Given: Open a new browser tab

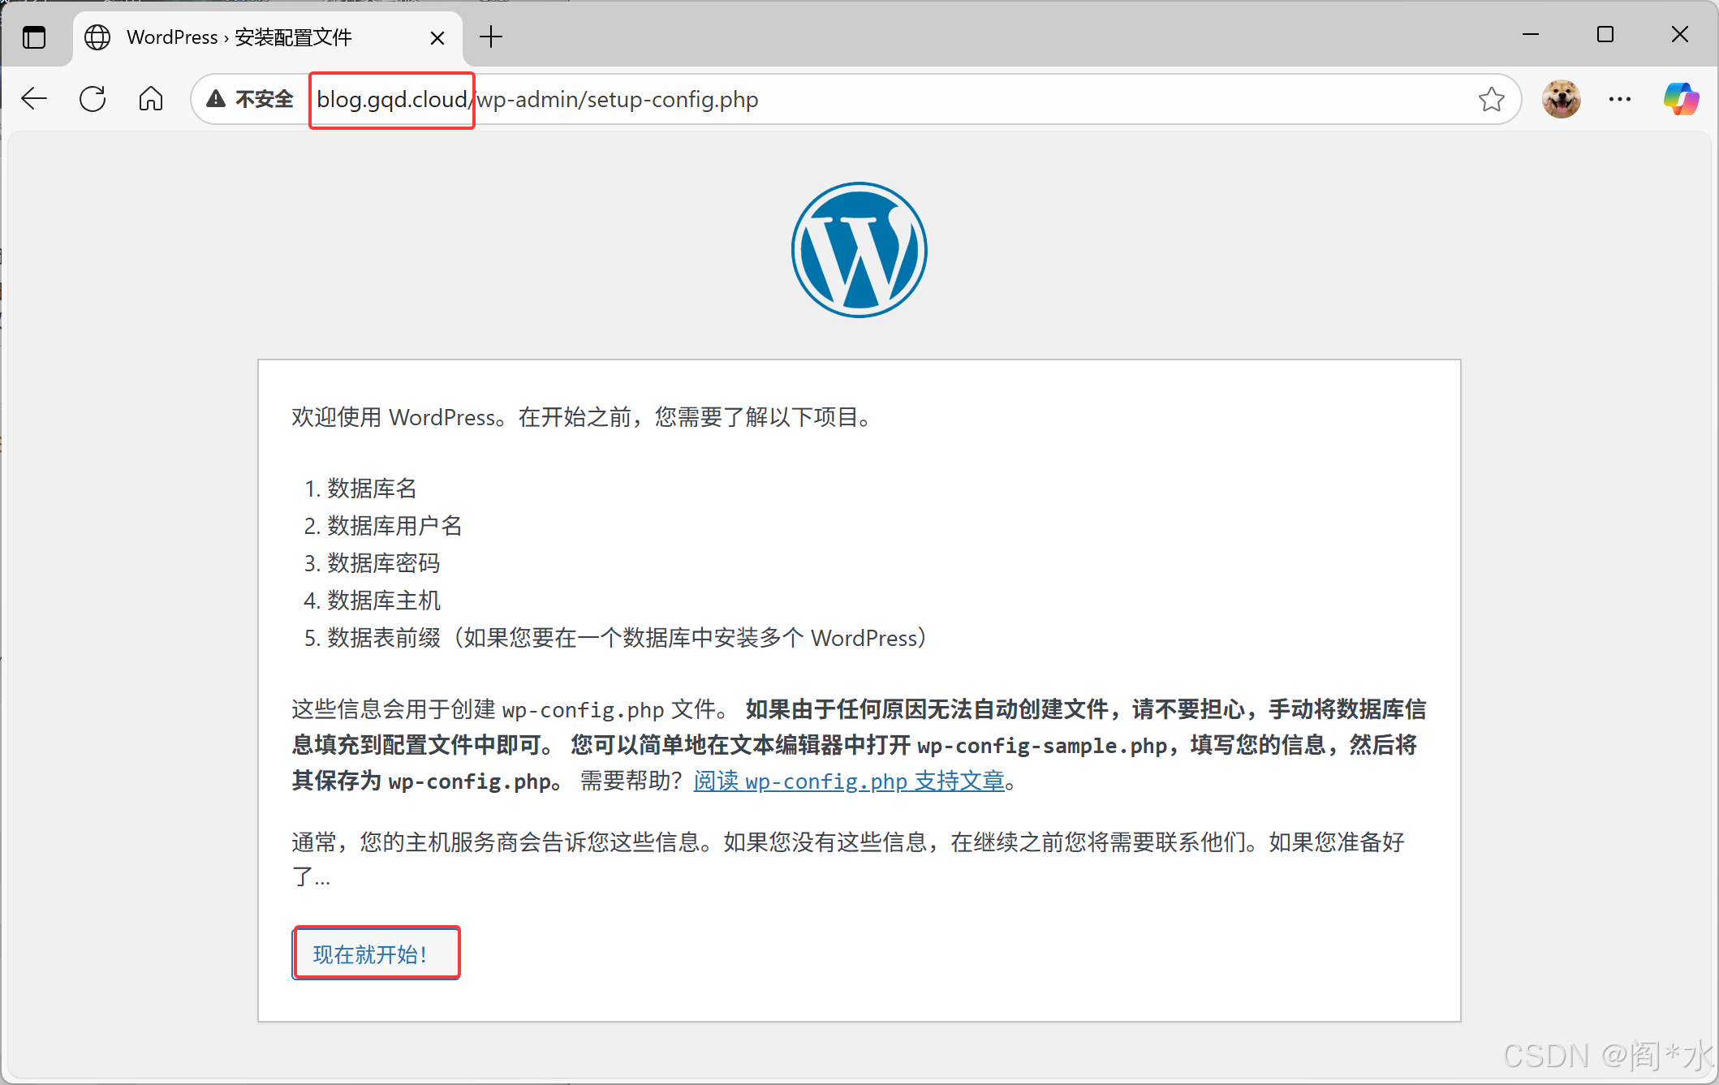Looking at the screenshot, I should [491, 37].
